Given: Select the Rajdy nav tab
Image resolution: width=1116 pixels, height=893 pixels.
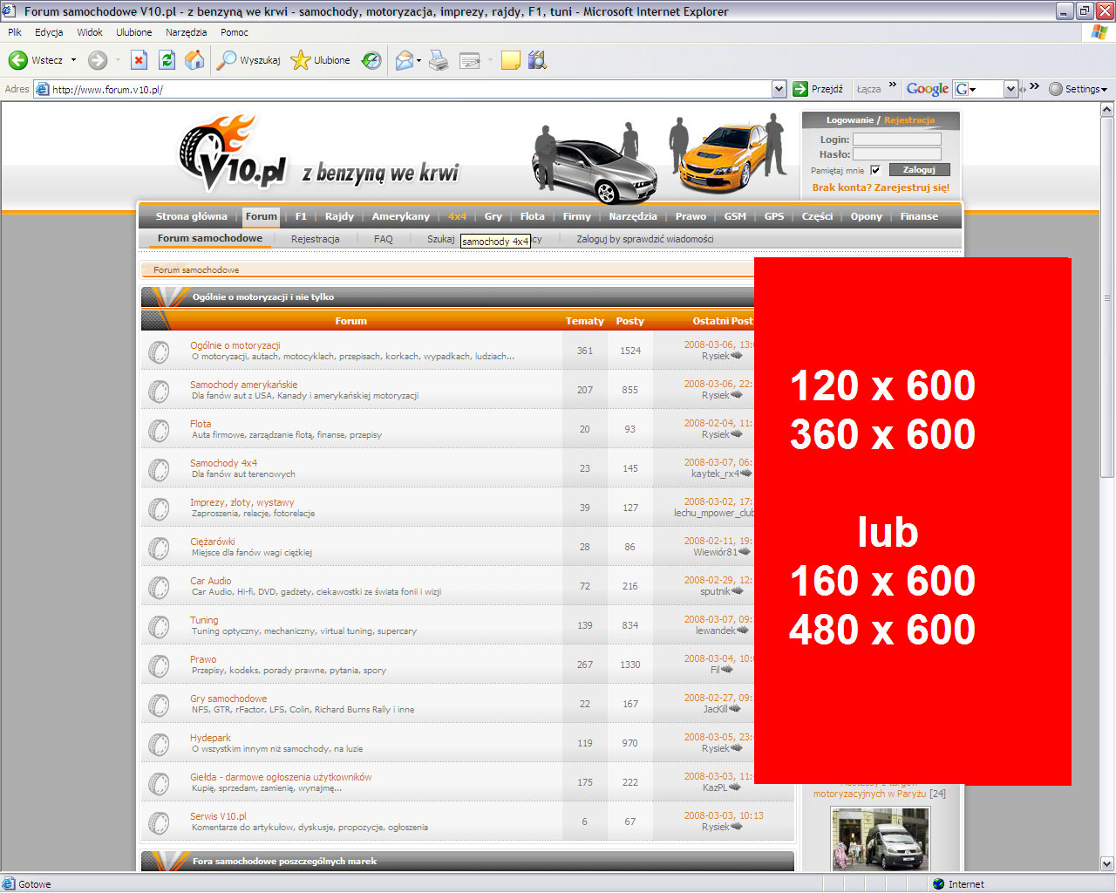Looking at the screenshot, I should click(339, 216).
